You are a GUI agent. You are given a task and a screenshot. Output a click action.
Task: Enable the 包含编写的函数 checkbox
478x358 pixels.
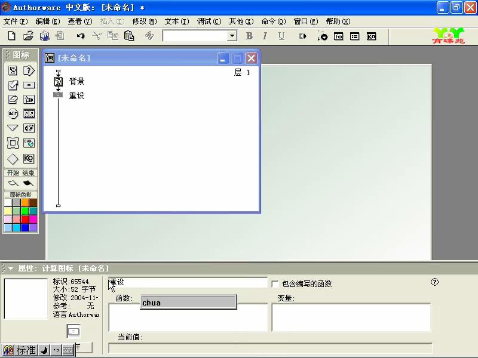click(275, 284)
